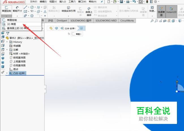
Task: Open the Options gear icon
Action: tap(155, 2)
